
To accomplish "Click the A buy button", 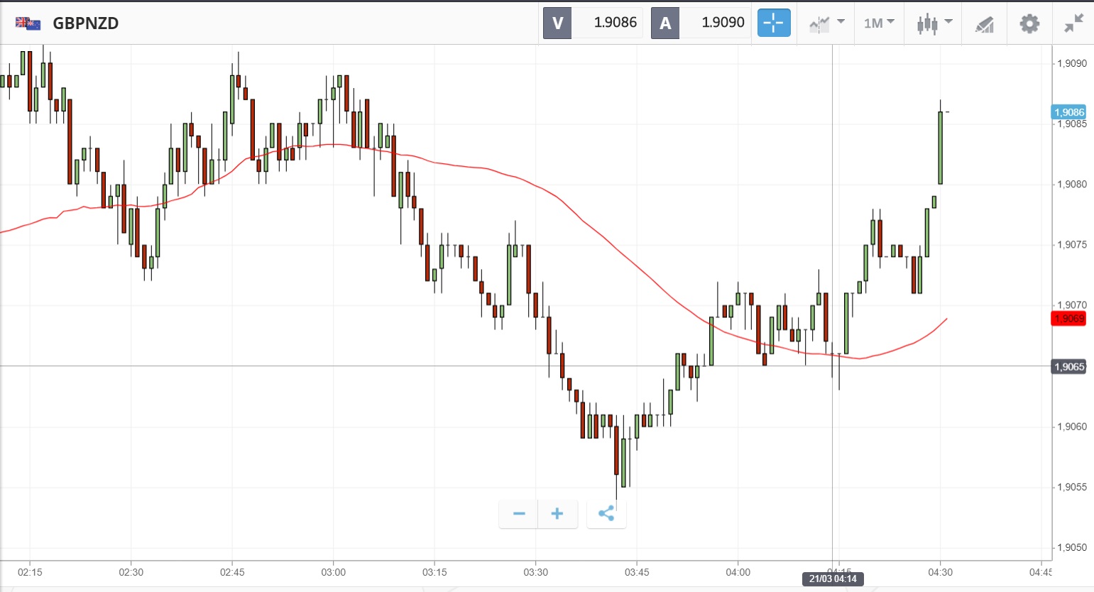I will [665, 23].
